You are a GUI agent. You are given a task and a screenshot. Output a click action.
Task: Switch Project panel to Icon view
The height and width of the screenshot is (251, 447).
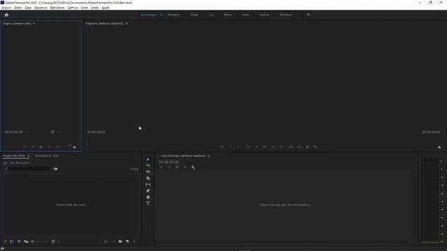pos(19,241)
